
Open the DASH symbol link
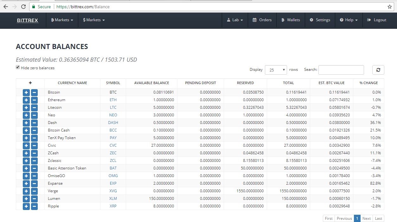coord(113,123)
